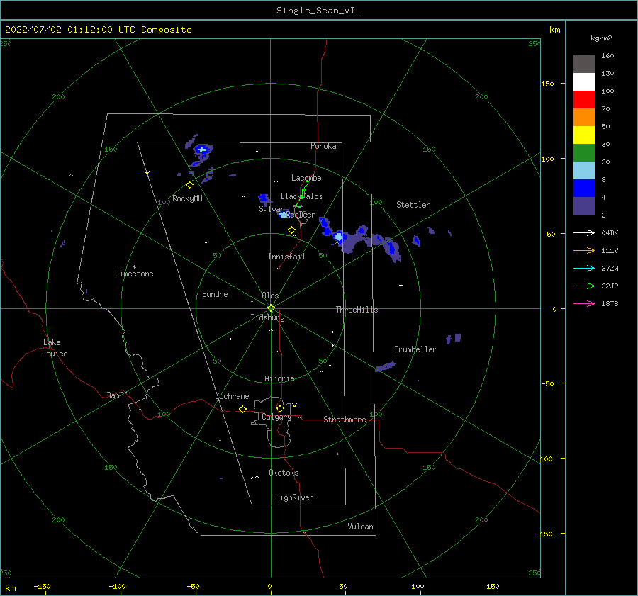This screenshot has height=596, width=638.
Task: Pick the light-blue 8-20 legend swatch
Action: [584, 171]
